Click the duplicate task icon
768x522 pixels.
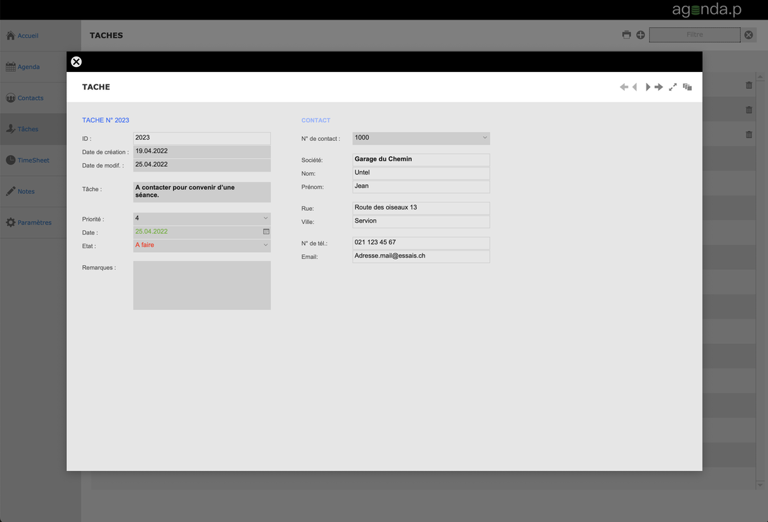pos(688,87)
